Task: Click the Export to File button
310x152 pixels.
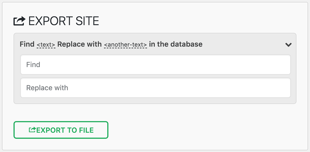Action: pos(61,130)
